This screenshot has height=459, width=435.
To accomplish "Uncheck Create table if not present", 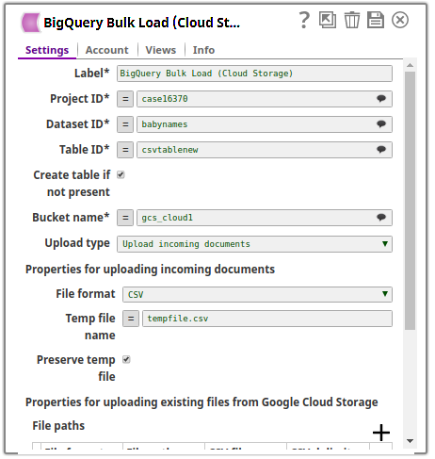I will 121,174.
